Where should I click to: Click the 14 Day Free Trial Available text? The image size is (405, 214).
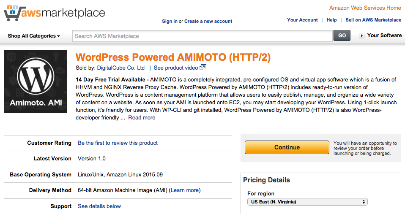click(110, 80)
